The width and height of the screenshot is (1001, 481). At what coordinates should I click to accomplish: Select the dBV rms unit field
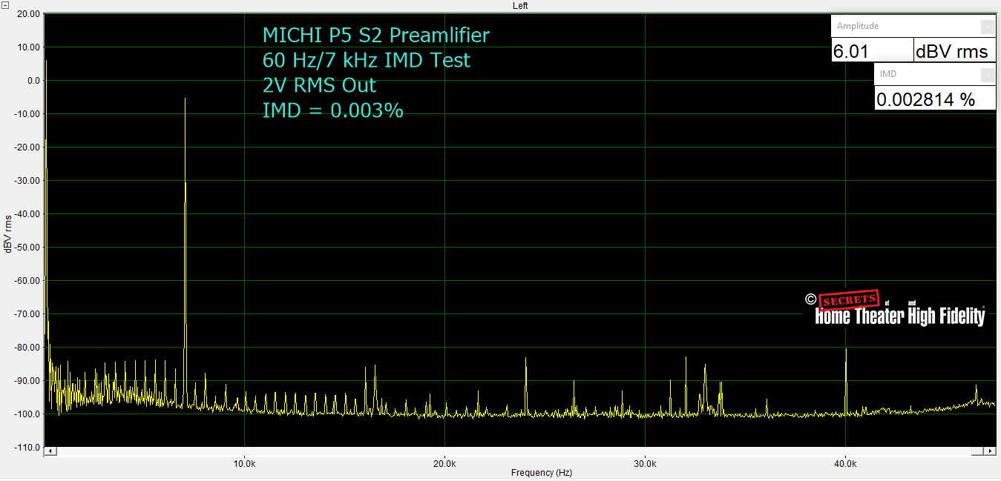tap(954, 51)
